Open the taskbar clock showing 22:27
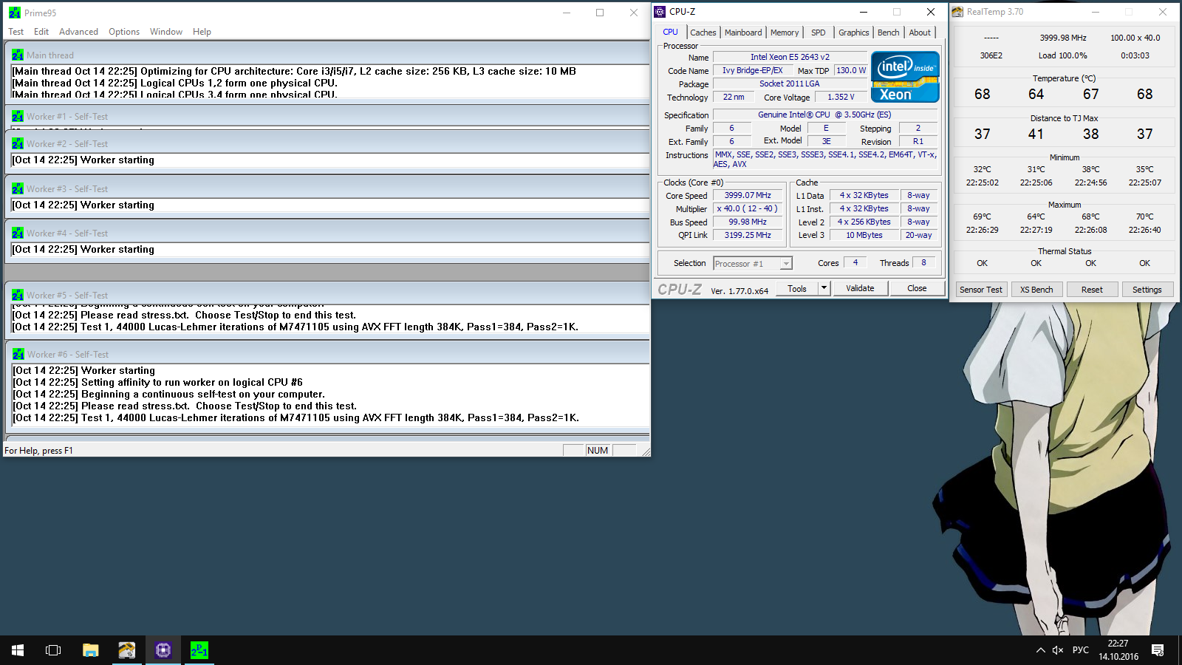Screen dimensions: 1182x665 point(1118,650)
